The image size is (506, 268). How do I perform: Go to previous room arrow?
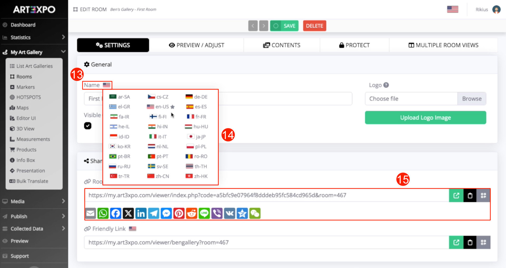click(253, 26)
